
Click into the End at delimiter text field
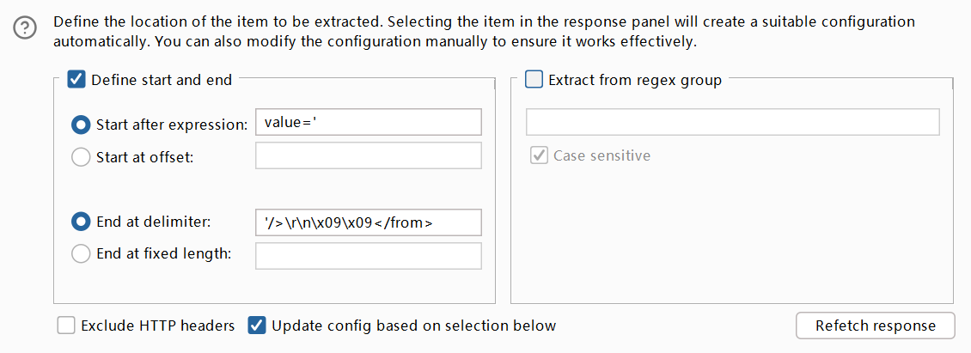(x=368, y=222)
